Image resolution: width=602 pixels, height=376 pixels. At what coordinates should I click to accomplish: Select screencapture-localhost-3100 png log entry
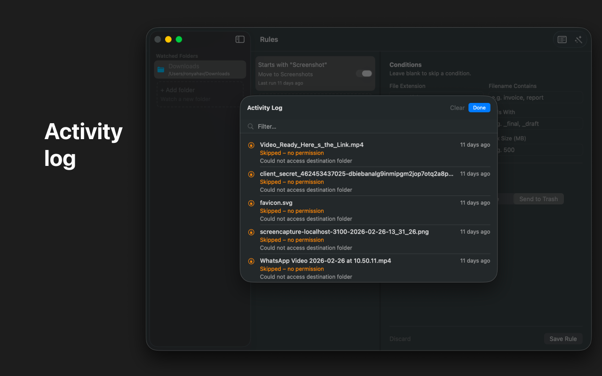369,240
